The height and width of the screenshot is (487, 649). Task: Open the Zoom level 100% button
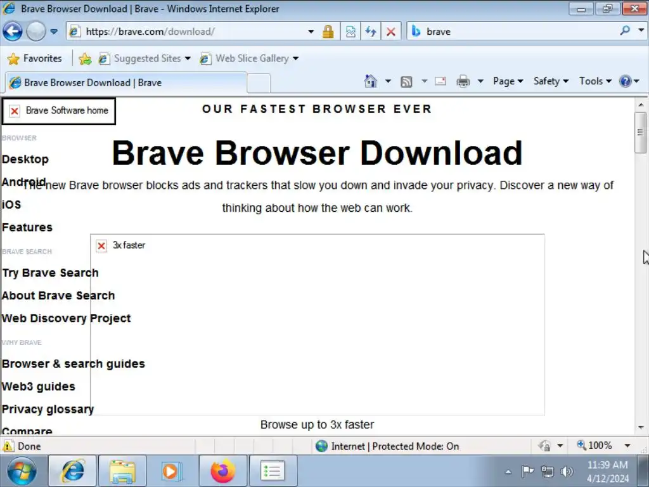pos(594,446)
